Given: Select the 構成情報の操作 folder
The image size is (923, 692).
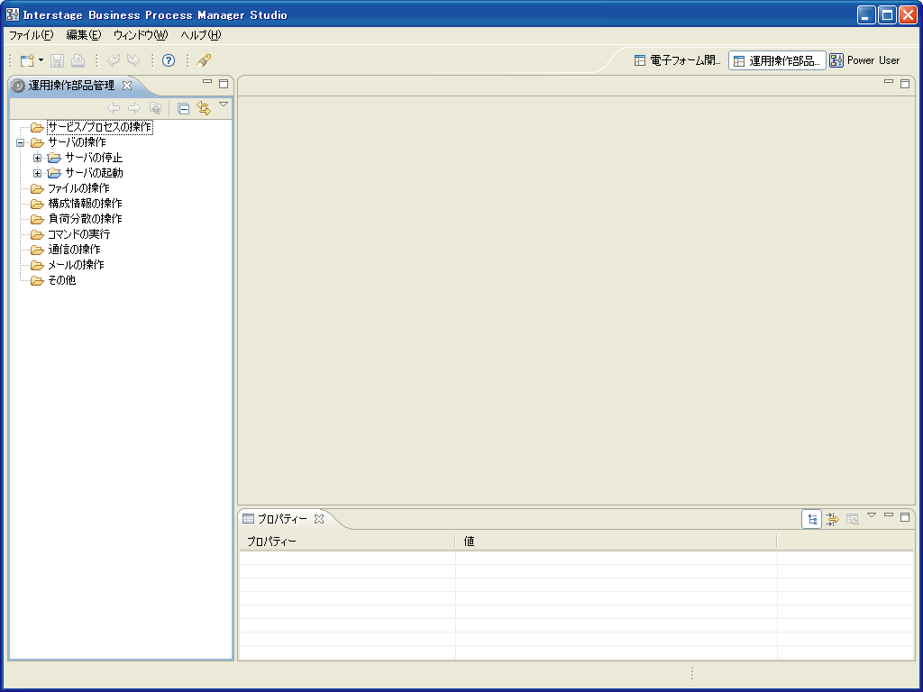Looking at the screenshot, I should tap(85, 204).
